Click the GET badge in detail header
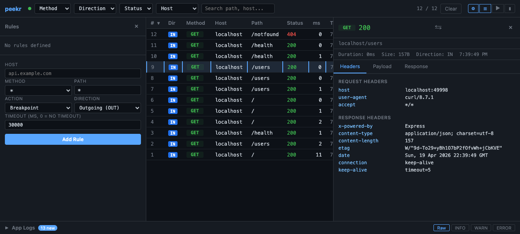 [347, 28]
